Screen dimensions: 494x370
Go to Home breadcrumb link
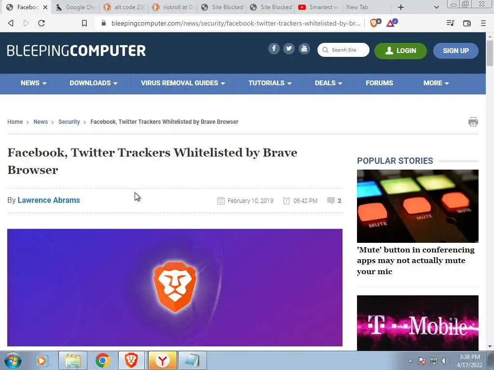(15, 122)
